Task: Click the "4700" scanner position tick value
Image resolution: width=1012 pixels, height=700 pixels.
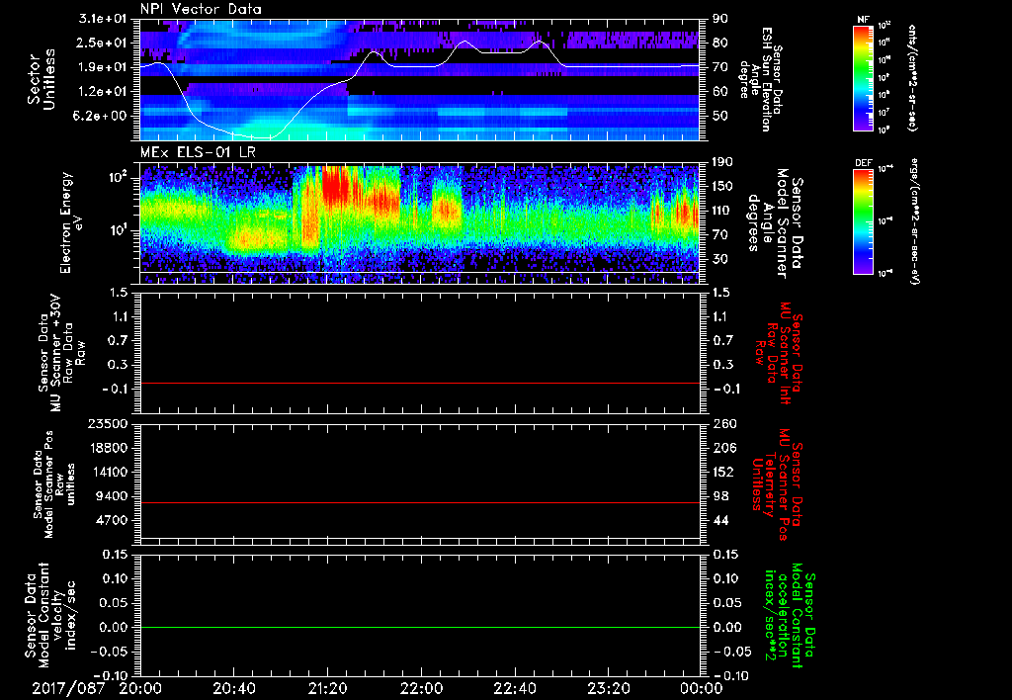Action: (x=113, y=520)
